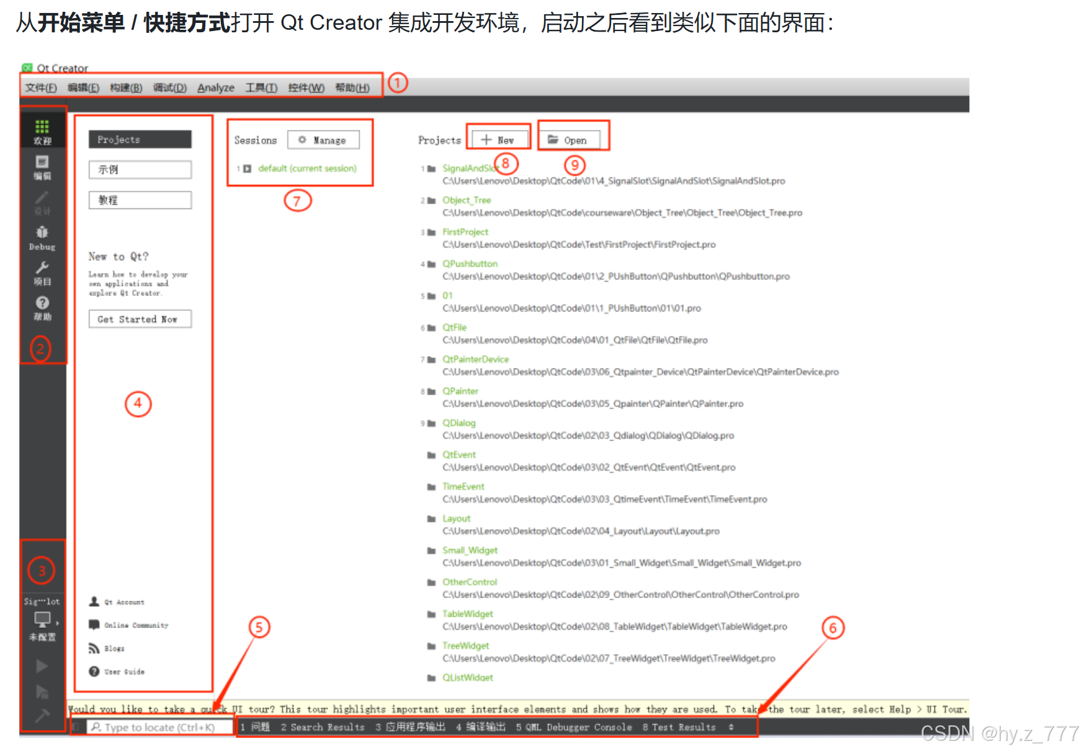Click the Start Debugging run icon in the sidebar
This screenshot has height=752, width=1082.
tap(42, 692)
